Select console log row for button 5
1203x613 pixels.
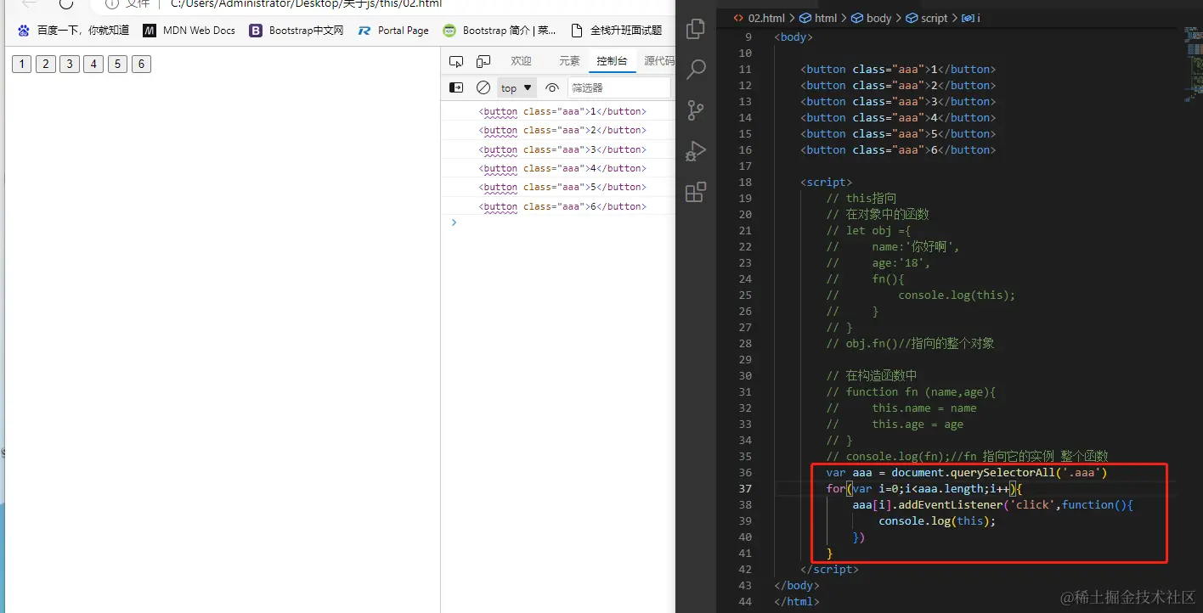pos(558,187)
